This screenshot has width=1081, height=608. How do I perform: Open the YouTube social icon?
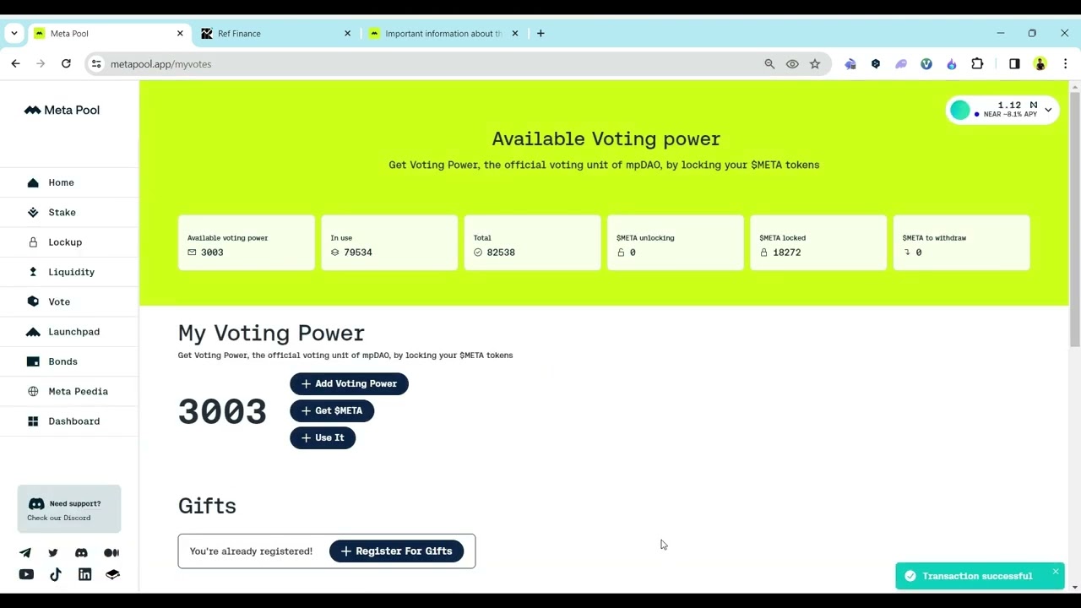coord(26,575)
